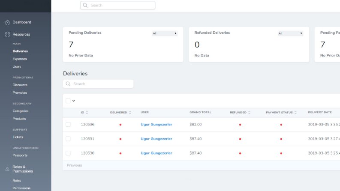The width and height of the screenshot is (340, 191).
Task: Go to Expenses in the sidebar
Action: click(20, 59)
